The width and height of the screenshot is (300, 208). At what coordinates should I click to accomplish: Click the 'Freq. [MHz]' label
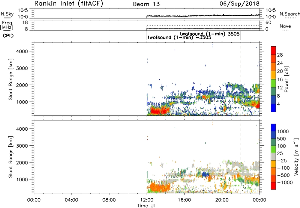7,25
